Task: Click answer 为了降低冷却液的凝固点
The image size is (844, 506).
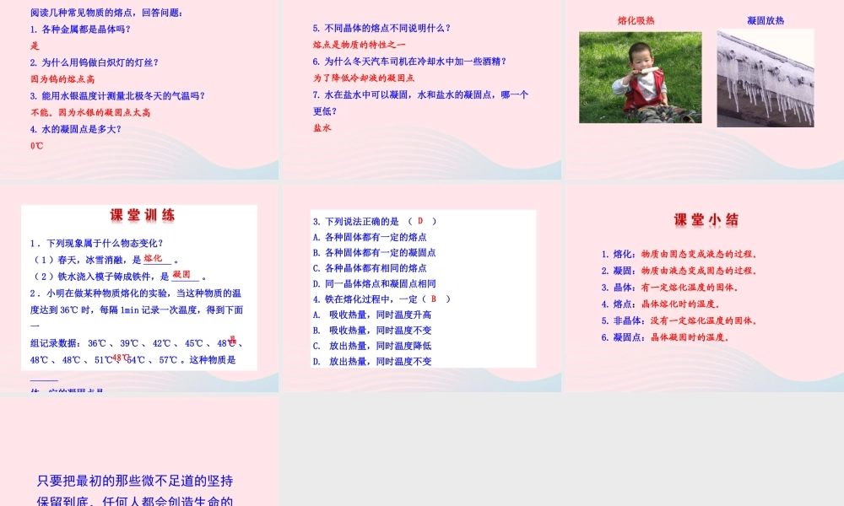Action: tap(364, 78)
